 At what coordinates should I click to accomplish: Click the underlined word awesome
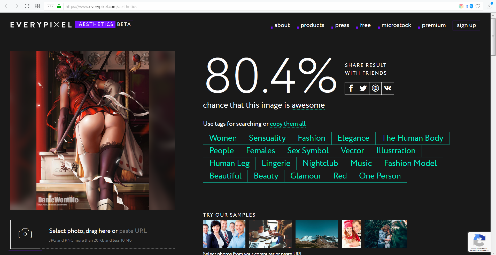click(x=308, y=105)
